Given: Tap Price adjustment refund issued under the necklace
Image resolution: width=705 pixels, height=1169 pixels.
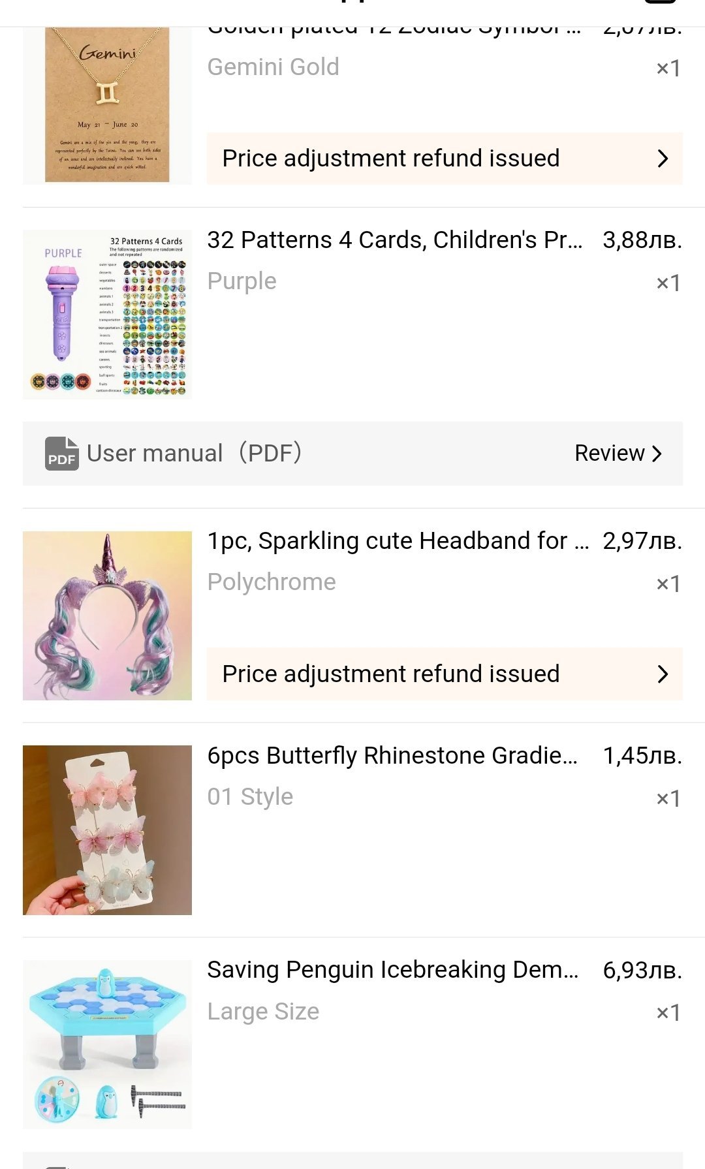Looking at the screenshot, I should (390, 159).
